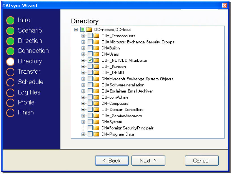Click folder icon of Microsoft Exchange System Objects
This screenshot has height=174, width=232.
click(96, 79)
